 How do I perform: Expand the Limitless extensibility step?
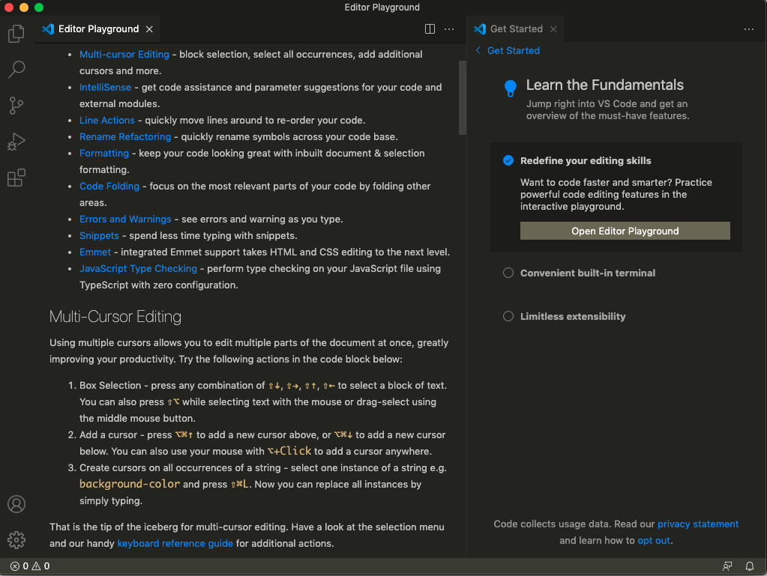(x=573, y=317)
